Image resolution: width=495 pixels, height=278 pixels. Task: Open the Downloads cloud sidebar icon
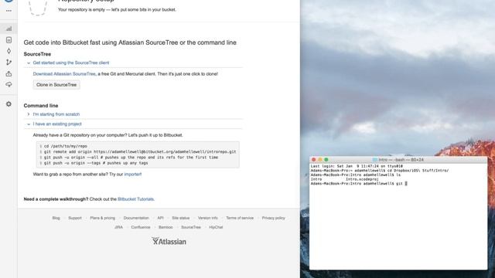click(x=9, y=84)
